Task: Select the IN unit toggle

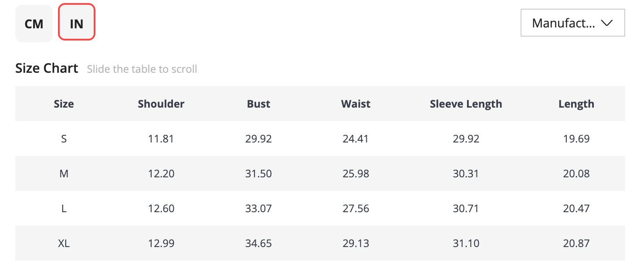Action: 77,22
